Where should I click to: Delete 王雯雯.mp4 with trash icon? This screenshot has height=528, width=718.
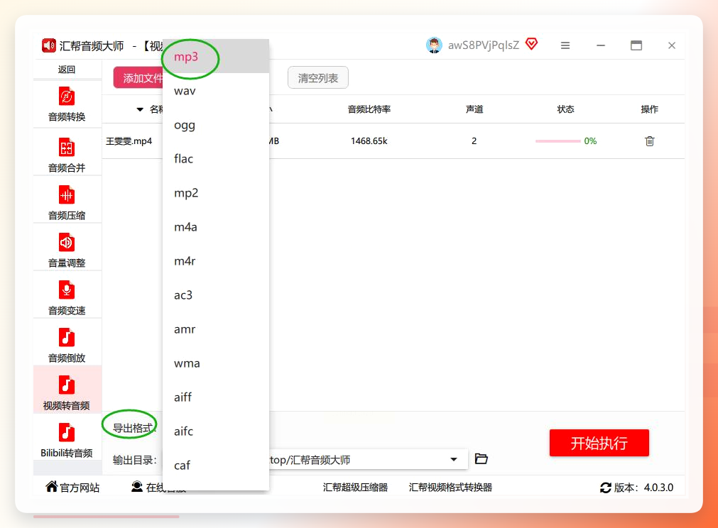tap(649, 141)
